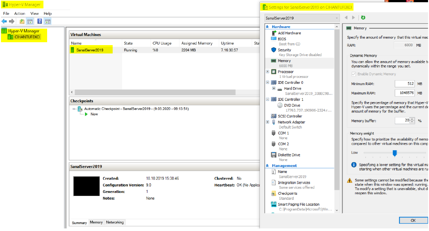This screenshot has width=429, height=231.
Task: Select the Security shield icon
Action: point(273,50)
